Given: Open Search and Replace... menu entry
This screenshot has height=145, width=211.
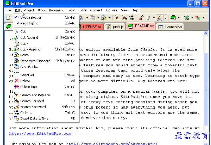Looking at the screenshot, I should tap(46, 95).
